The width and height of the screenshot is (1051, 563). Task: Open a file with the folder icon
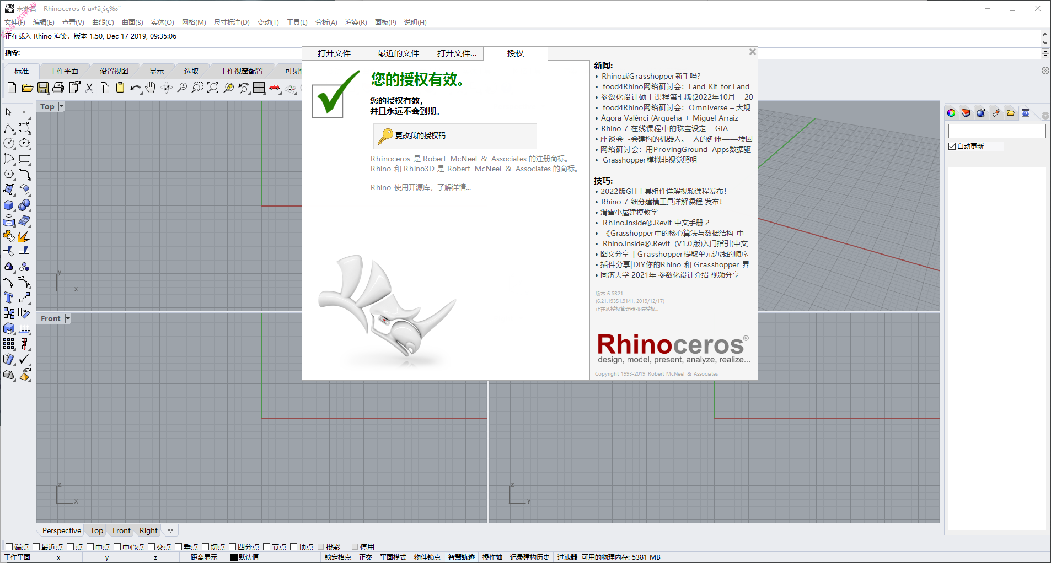tap(27, 88)
